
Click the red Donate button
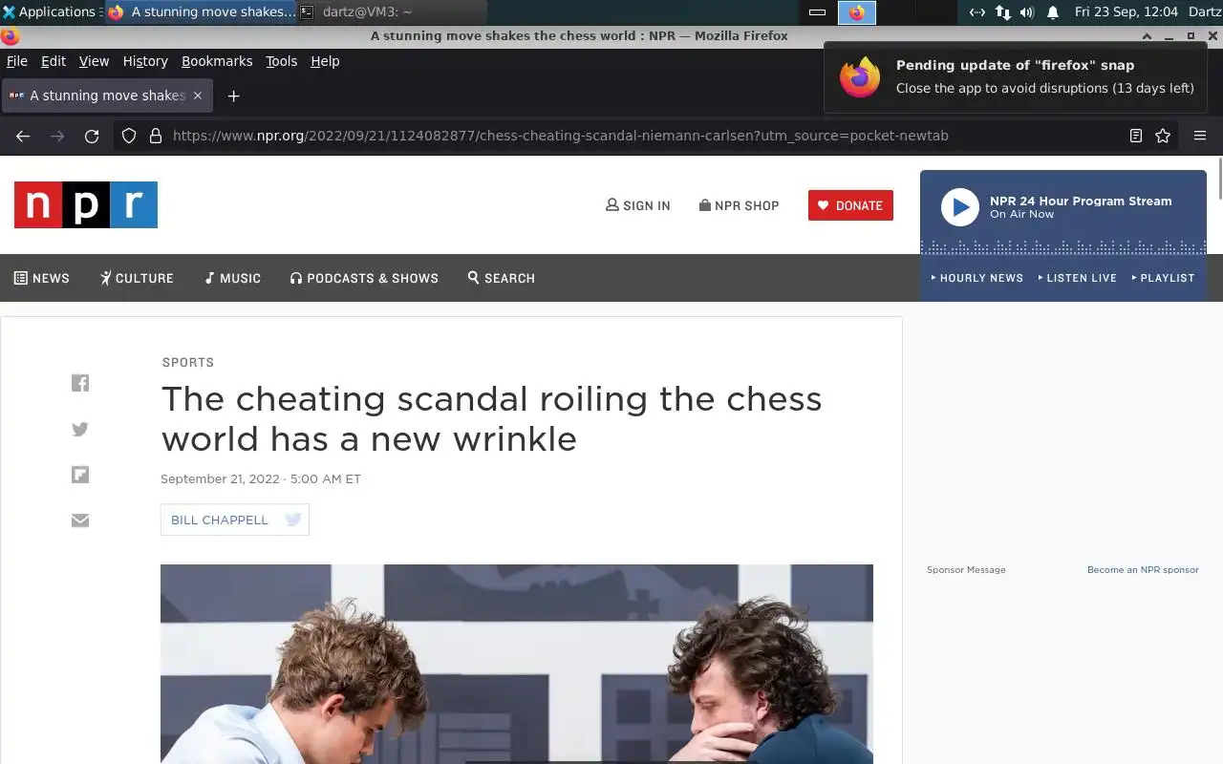coord(850,205)
